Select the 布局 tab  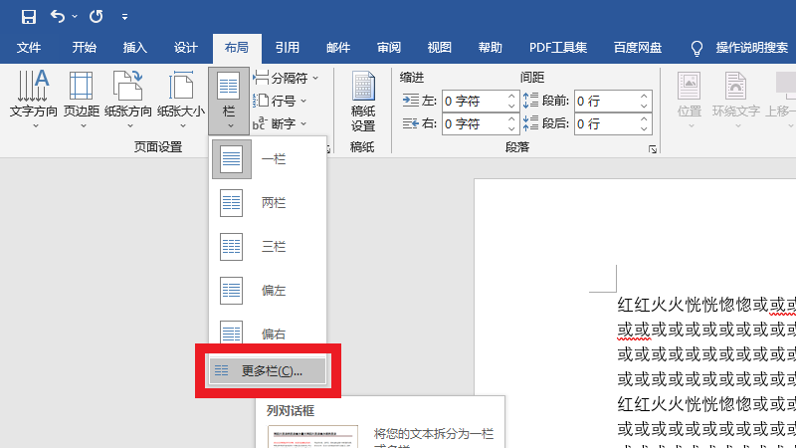coord(237,48)
